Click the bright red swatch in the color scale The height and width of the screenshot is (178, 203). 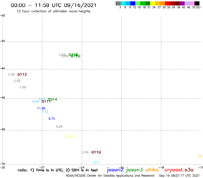click(x=167, y=3)
